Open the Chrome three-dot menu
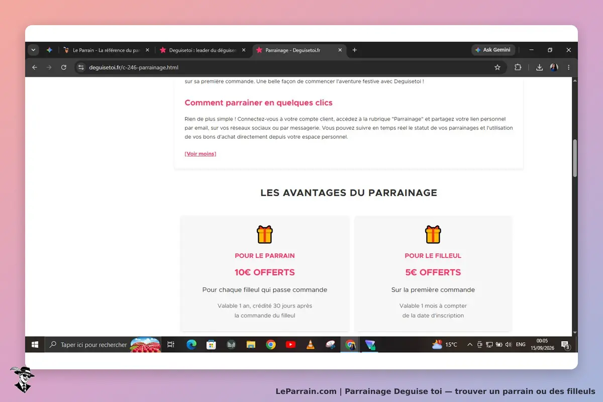This screenshot has height=402, width=603. (568, 67)
